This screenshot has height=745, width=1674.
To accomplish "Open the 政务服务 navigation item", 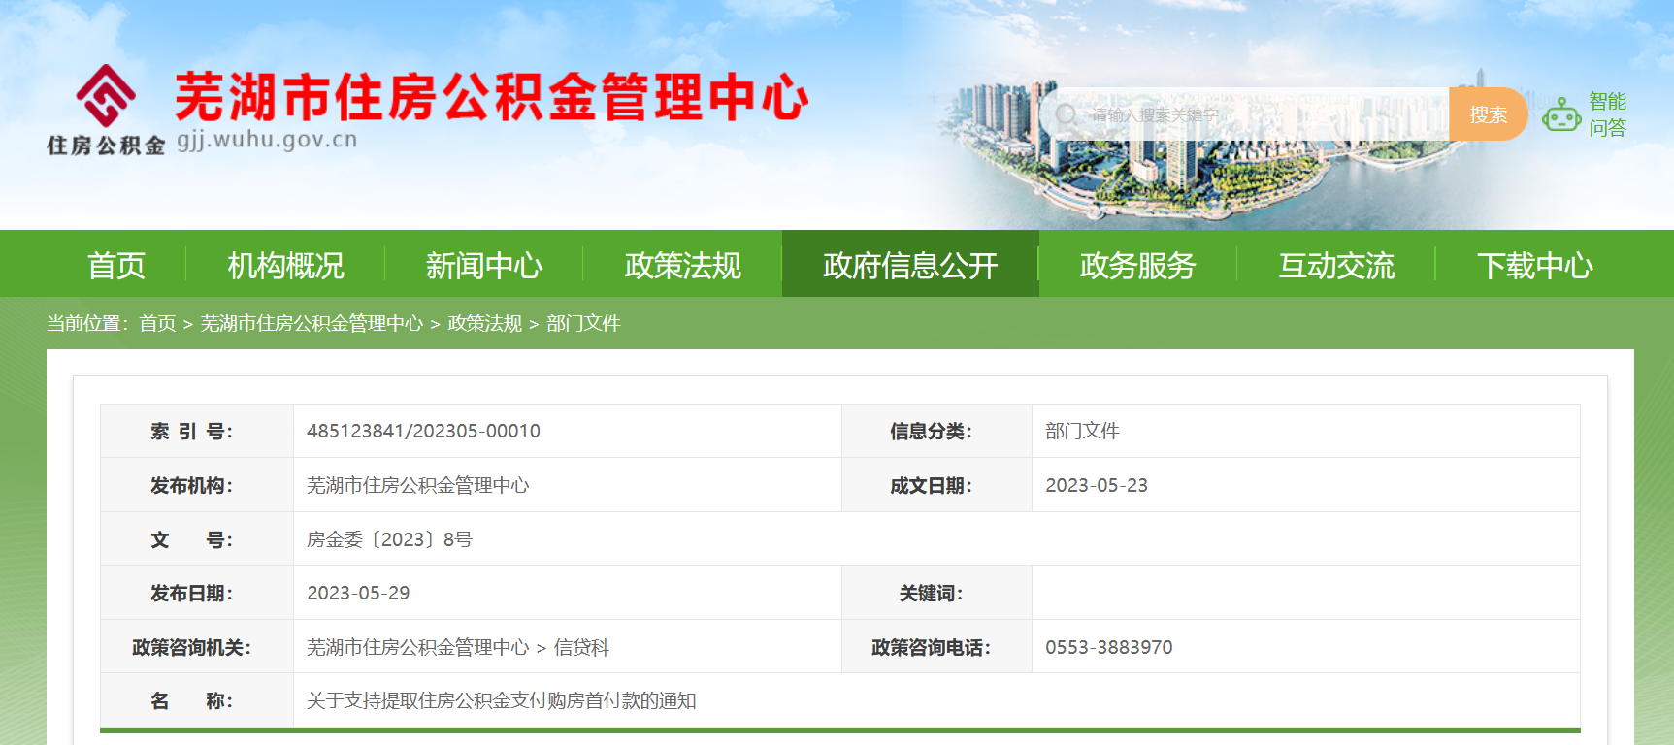I will [1137, 265].
